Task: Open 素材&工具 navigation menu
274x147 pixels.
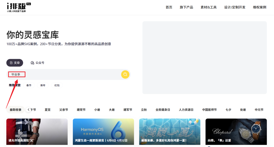Action: pos(209,7)
